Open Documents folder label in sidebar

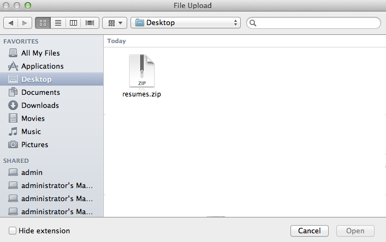pos(40,92)
